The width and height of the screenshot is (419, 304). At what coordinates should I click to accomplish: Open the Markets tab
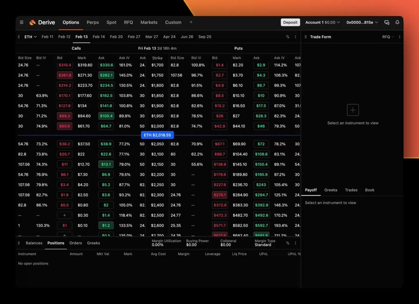tap(149, 22)
